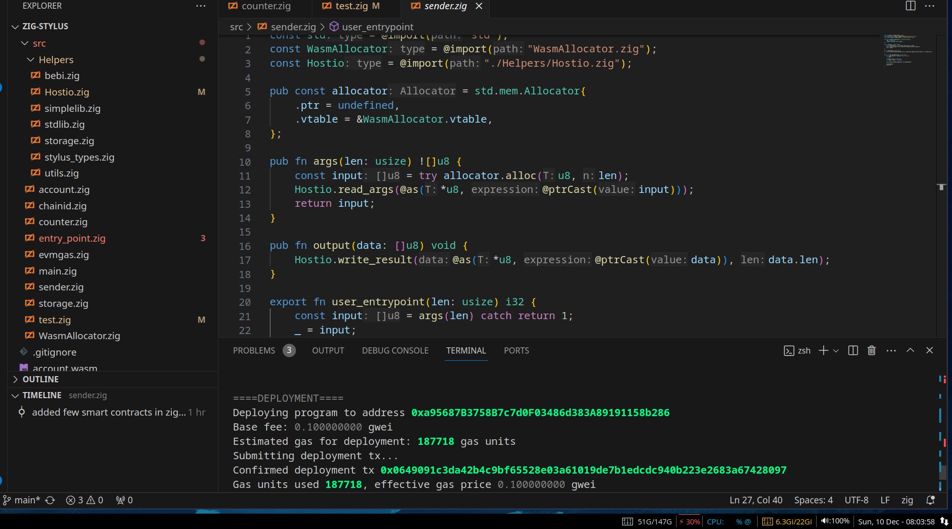This screenshot has height=529, width=952.
Task: Close the bottom panel
Action: click(929, 350)
